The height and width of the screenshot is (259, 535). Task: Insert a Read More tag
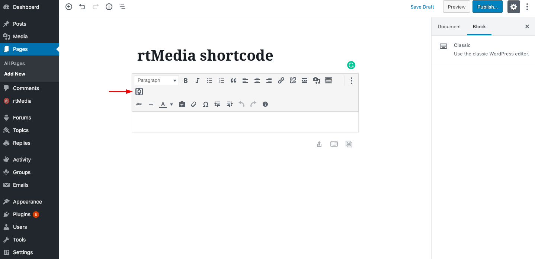tap(305, 80)
